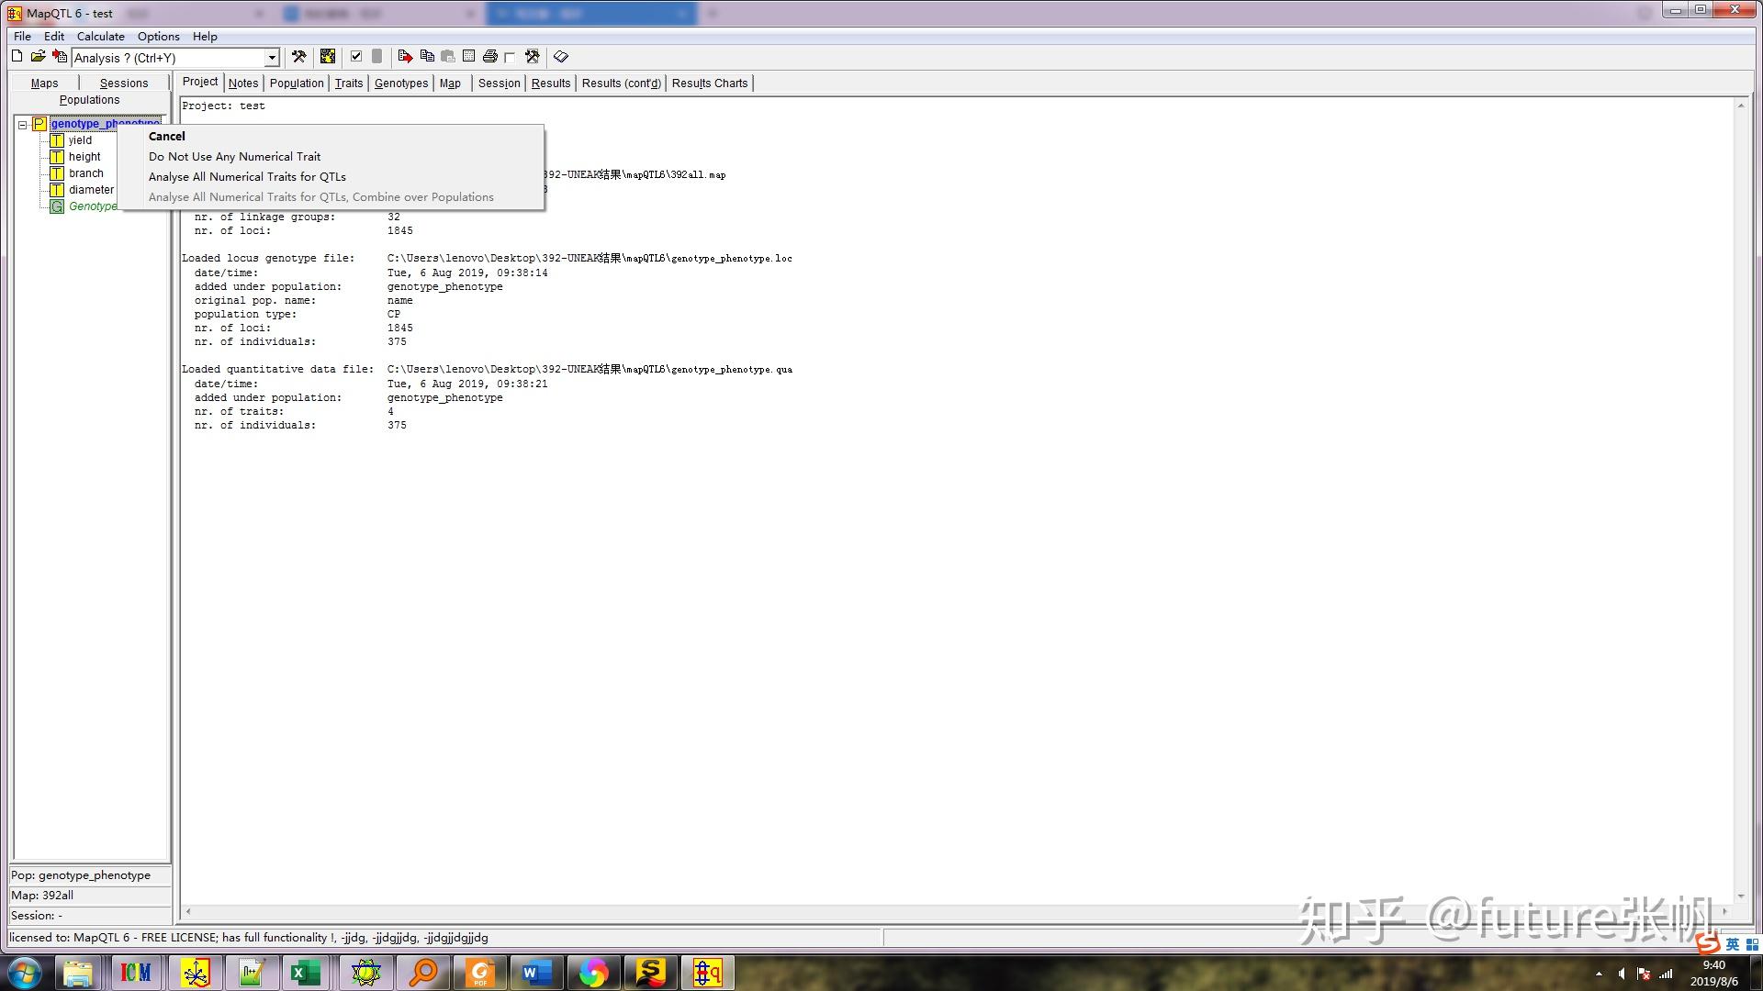This screenshot has width=1763, height=991.
Task: Click the copy icon in toolbar
Action: pyautogui.click(x=427, y=57)
